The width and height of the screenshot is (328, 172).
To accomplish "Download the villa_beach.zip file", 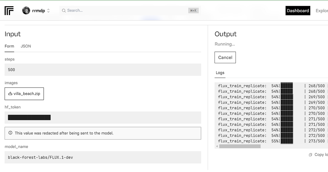I will coord(27,94).
